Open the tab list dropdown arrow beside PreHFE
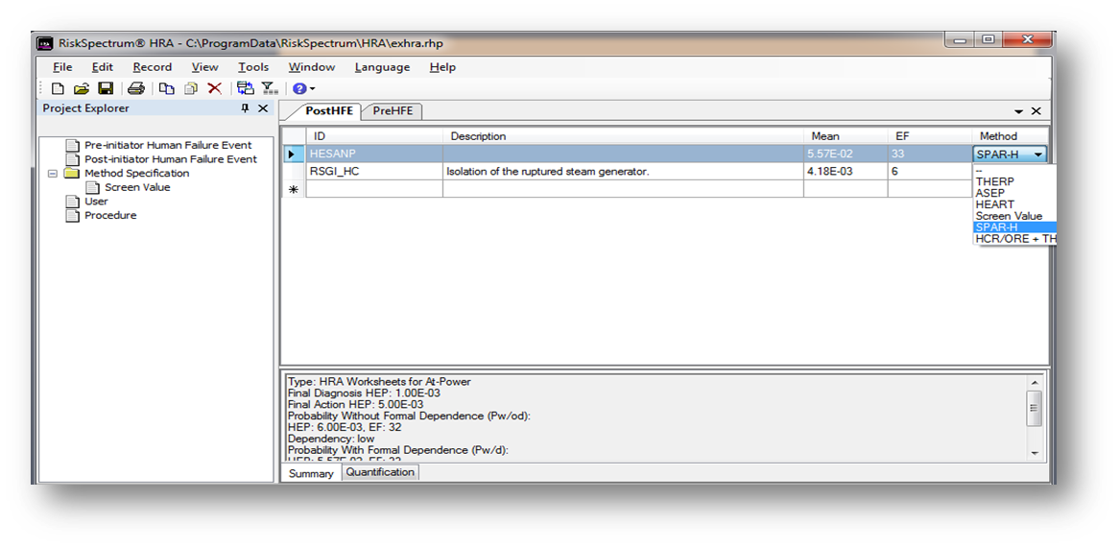1119x547 pixels. click(1018, 111)
